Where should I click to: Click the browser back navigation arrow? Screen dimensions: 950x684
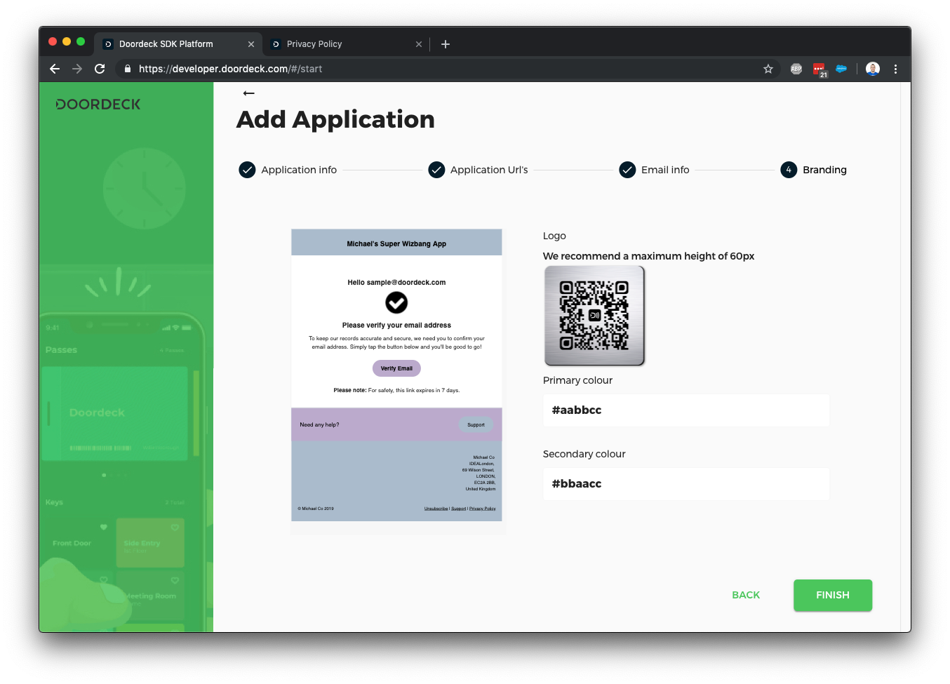pyautogui.click(x=55, y=69)
